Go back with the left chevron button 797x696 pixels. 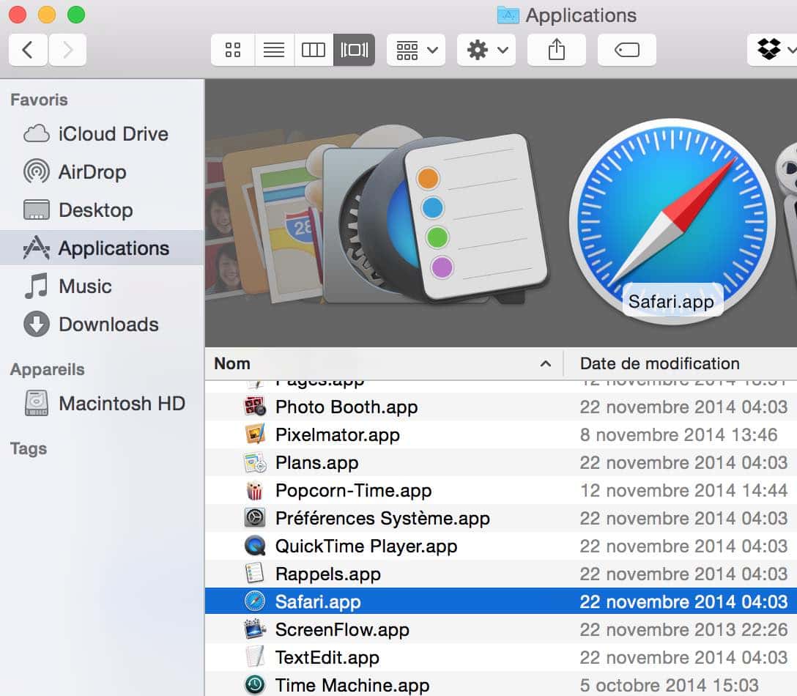point(29,50)
